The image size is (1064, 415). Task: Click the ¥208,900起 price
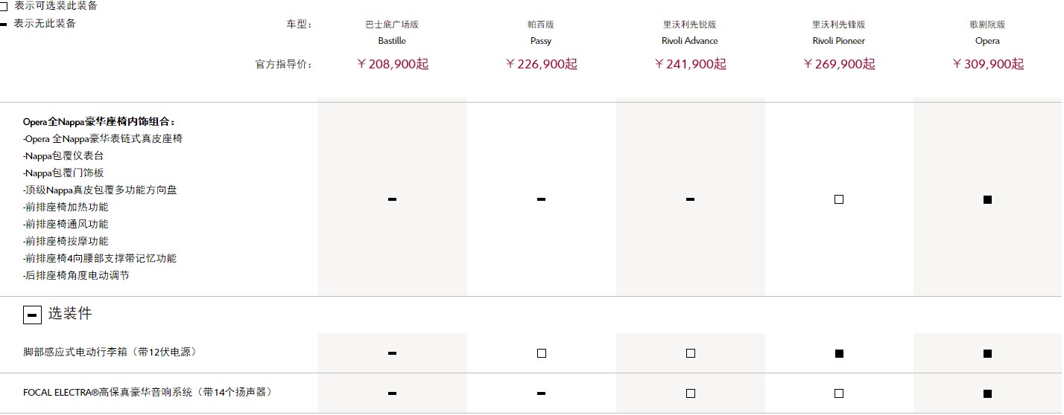(x=392, y=64)
